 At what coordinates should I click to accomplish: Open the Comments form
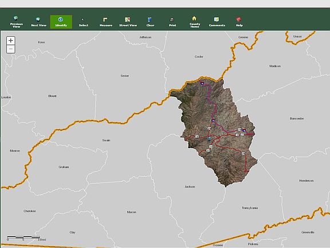217,22
